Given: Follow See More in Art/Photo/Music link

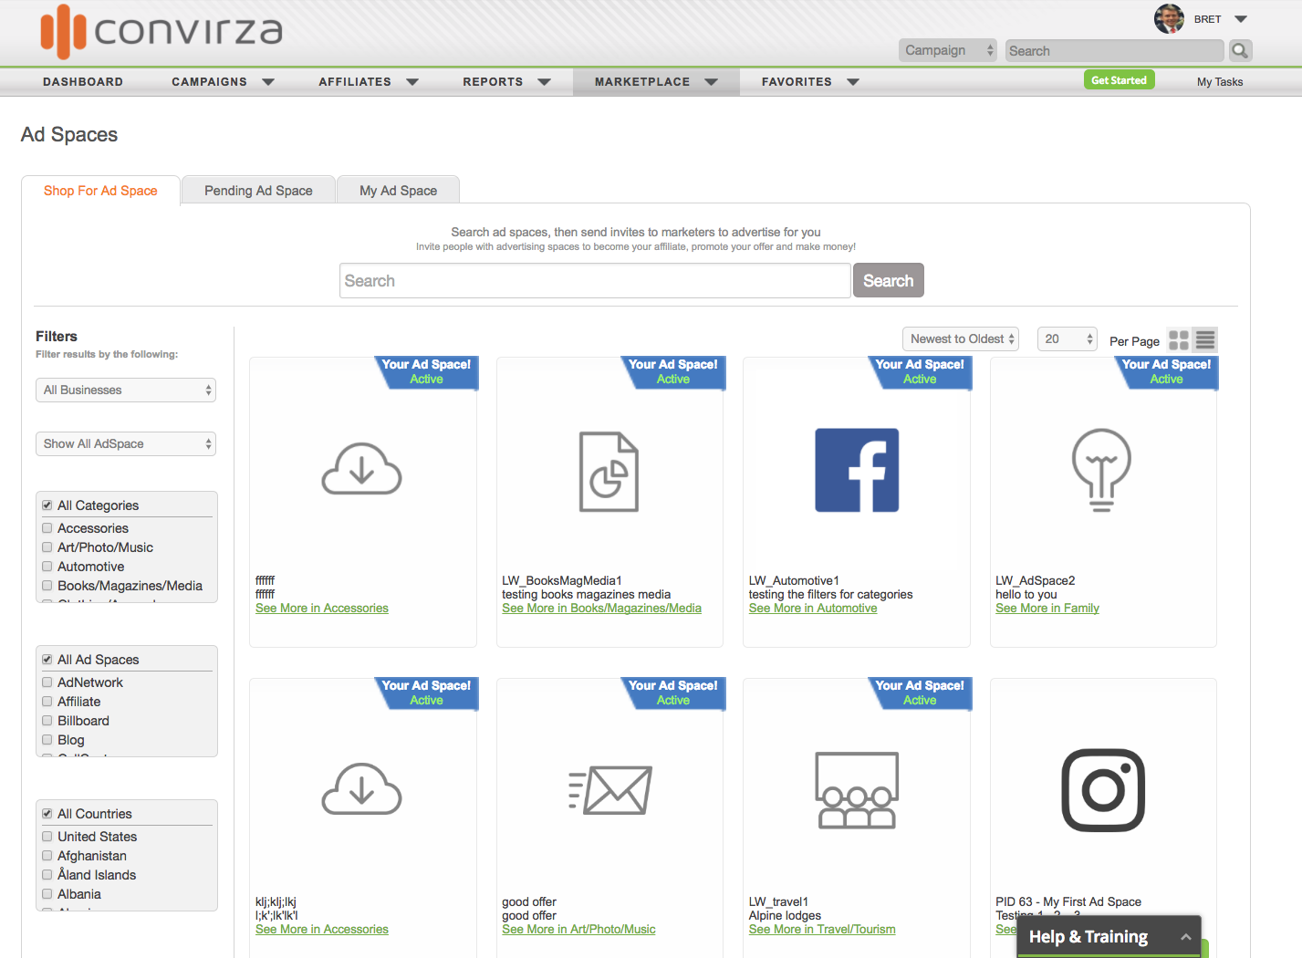Looking at the screenshot, I should [578, 929].
